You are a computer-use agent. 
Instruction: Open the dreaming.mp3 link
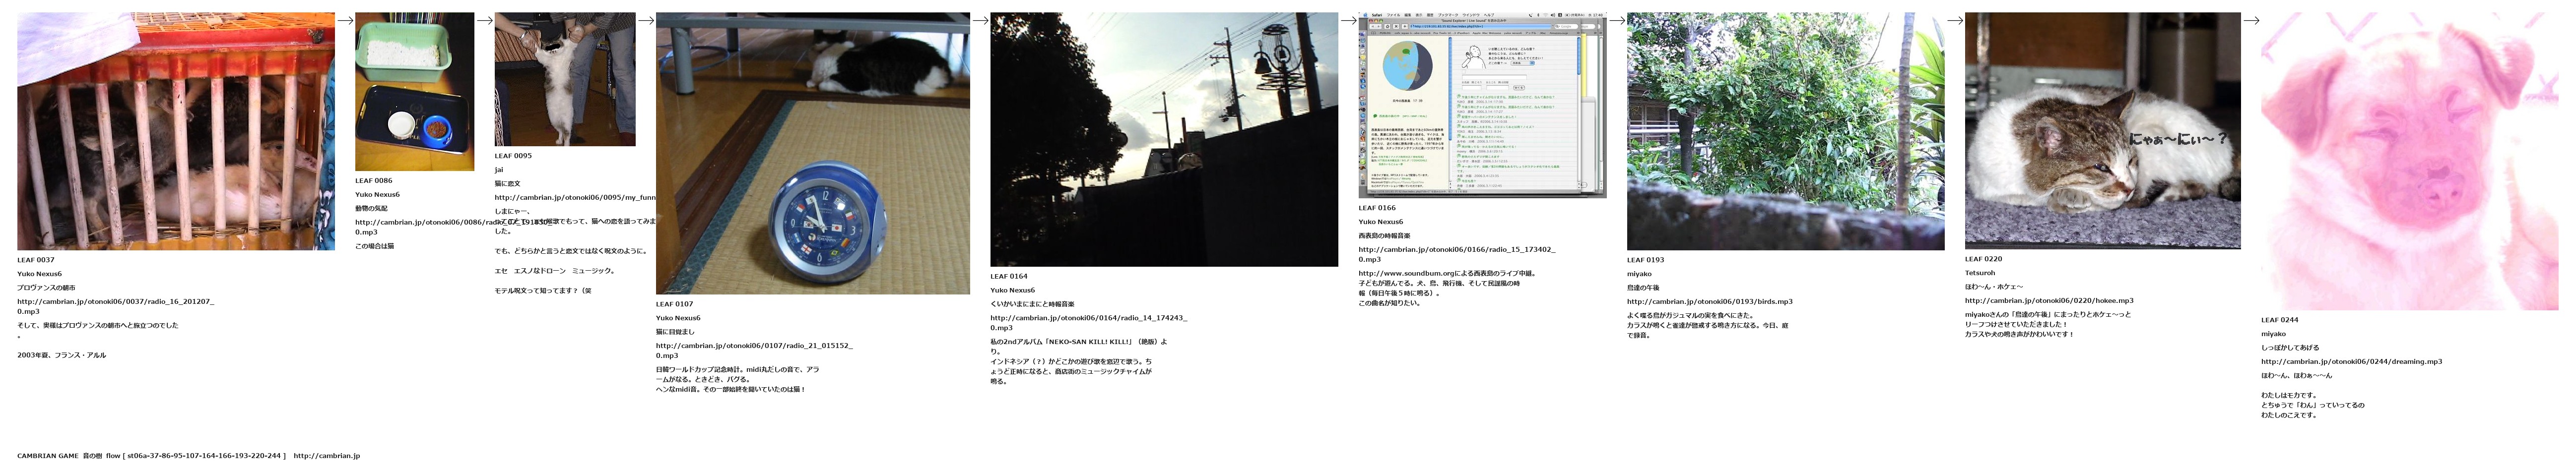tap(2352, 361)
